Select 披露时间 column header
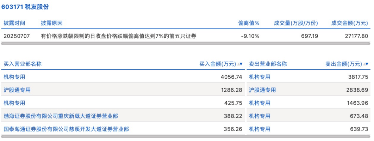Screen dimensions: 374x141 point(14,23)
